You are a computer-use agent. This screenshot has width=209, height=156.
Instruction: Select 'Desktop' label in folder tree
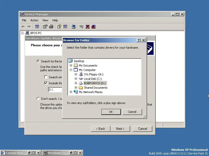pyautogui.click(x=79, y=61)
